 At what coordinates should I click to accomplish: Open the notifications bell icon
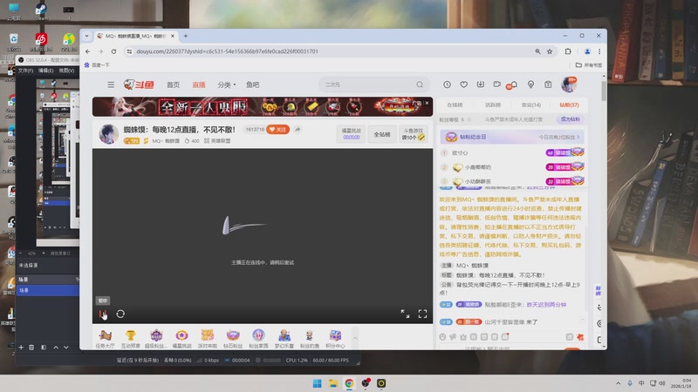coord(514,84)
